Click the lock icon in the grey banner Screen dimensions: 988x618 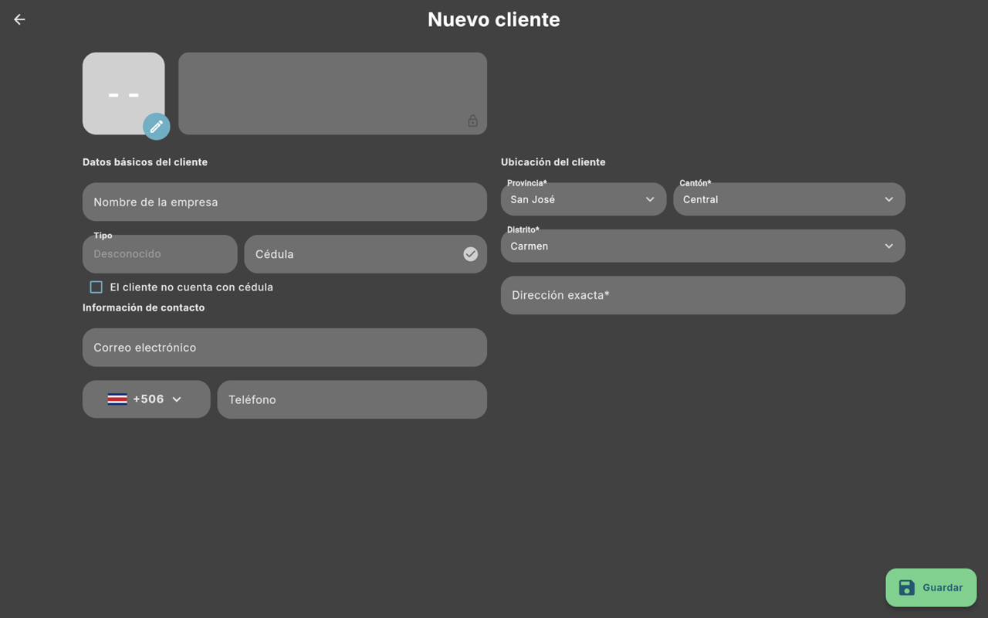[x=472, y=121]
